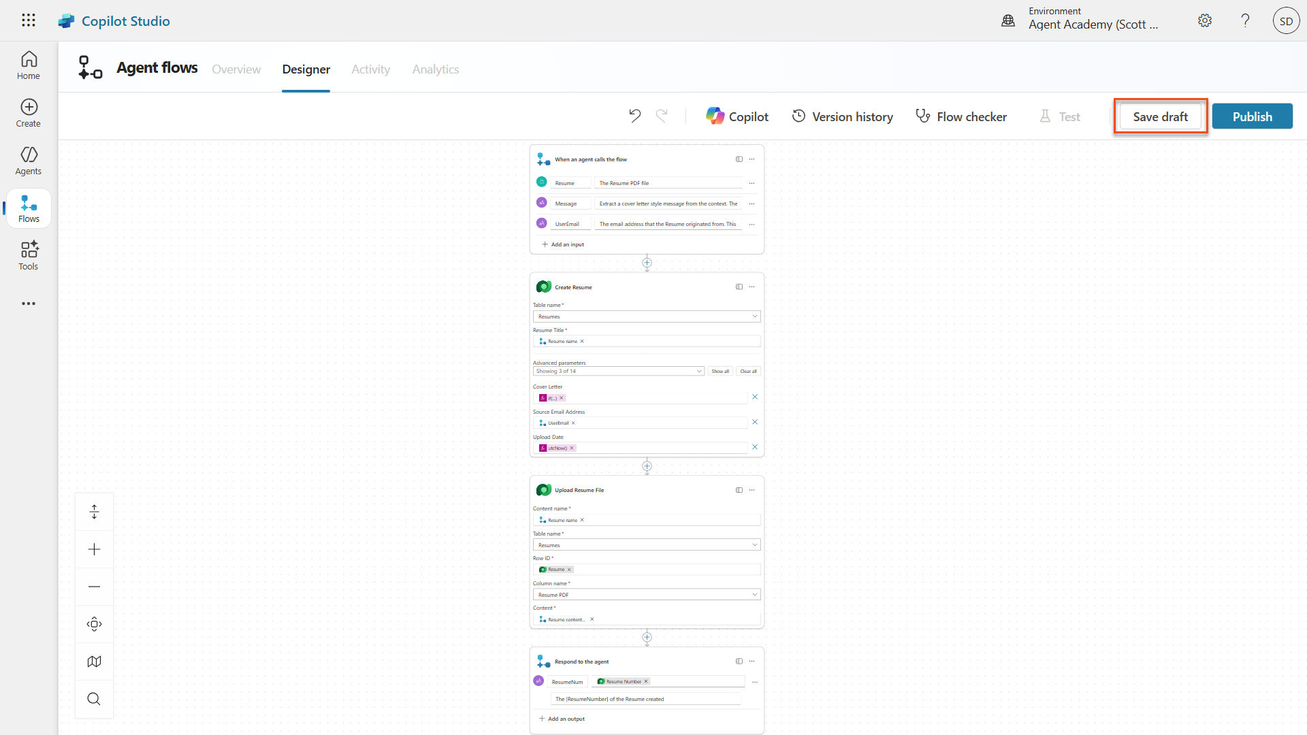Click the Publish button
The image size is (1307, 735).
1252,116
